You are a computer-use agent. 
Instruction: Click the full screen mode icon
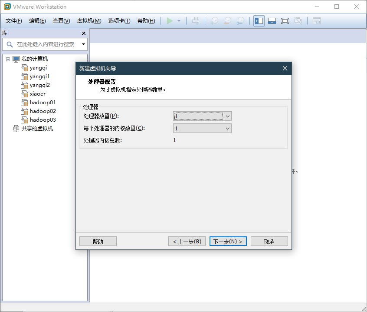(285, 21)
